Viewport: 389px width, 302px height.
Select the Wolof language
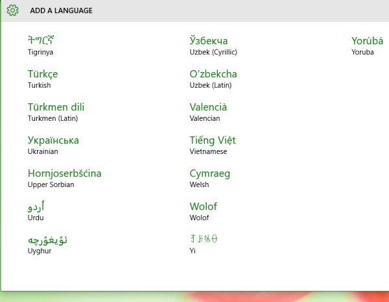click(x=203, y=211)
